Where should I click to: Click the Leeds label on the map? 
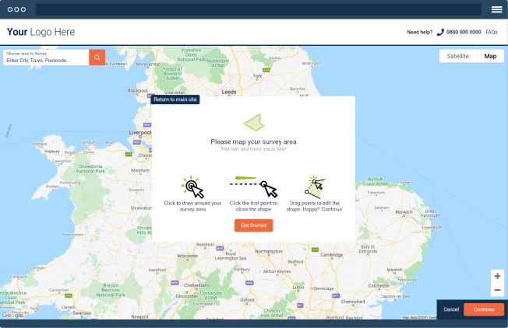click(229, 92)
